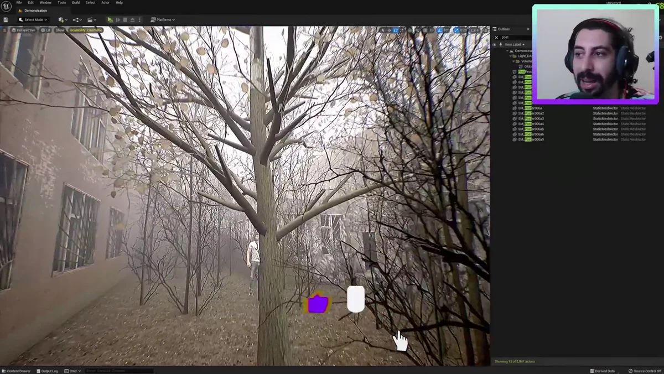Open the Content Drawer
Image resolution: width=664 pixels, height=374 pixels.
pyautogui.click(x=16, y=371)
